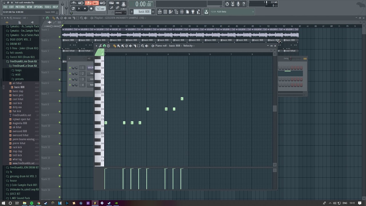Image resolution: width=366 pixels, height=206 pixels.
Task: Open the PATTERNS menu
Action: point(20,7)
